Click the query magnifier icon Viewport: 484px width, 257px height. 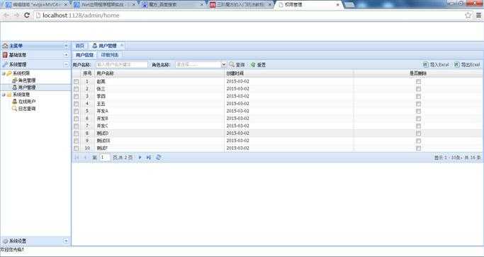coord(232,64)
